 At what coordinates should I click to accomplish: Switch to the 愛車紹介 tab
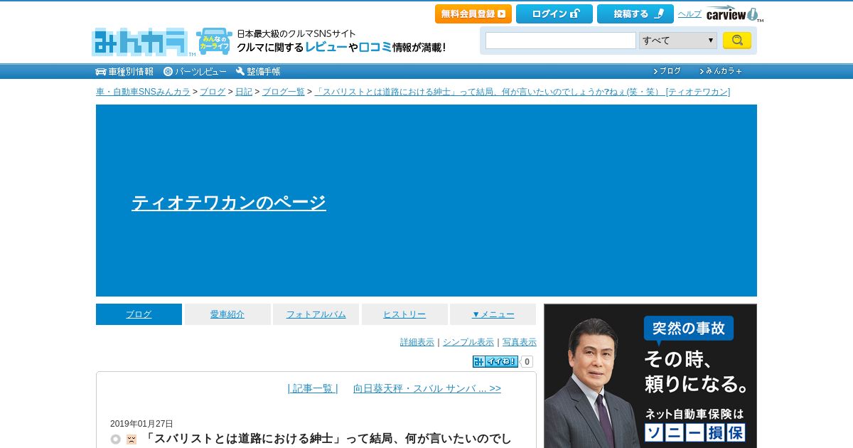(227, 314)
